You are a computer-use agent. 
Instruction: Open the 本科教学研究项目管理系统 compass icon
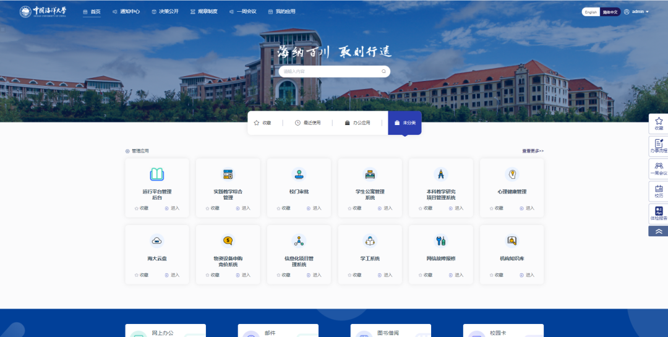pyautogui.click(x=441, y=174)
